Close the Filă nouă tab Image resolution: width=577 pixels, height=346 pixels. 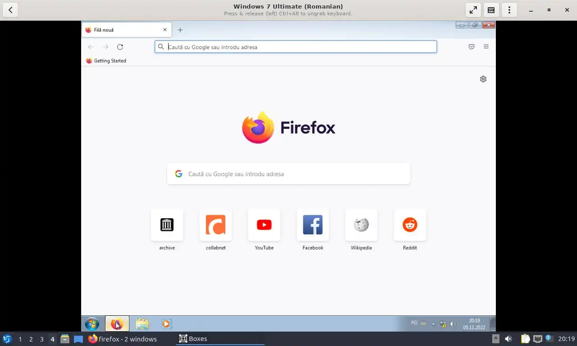(165, 30)
